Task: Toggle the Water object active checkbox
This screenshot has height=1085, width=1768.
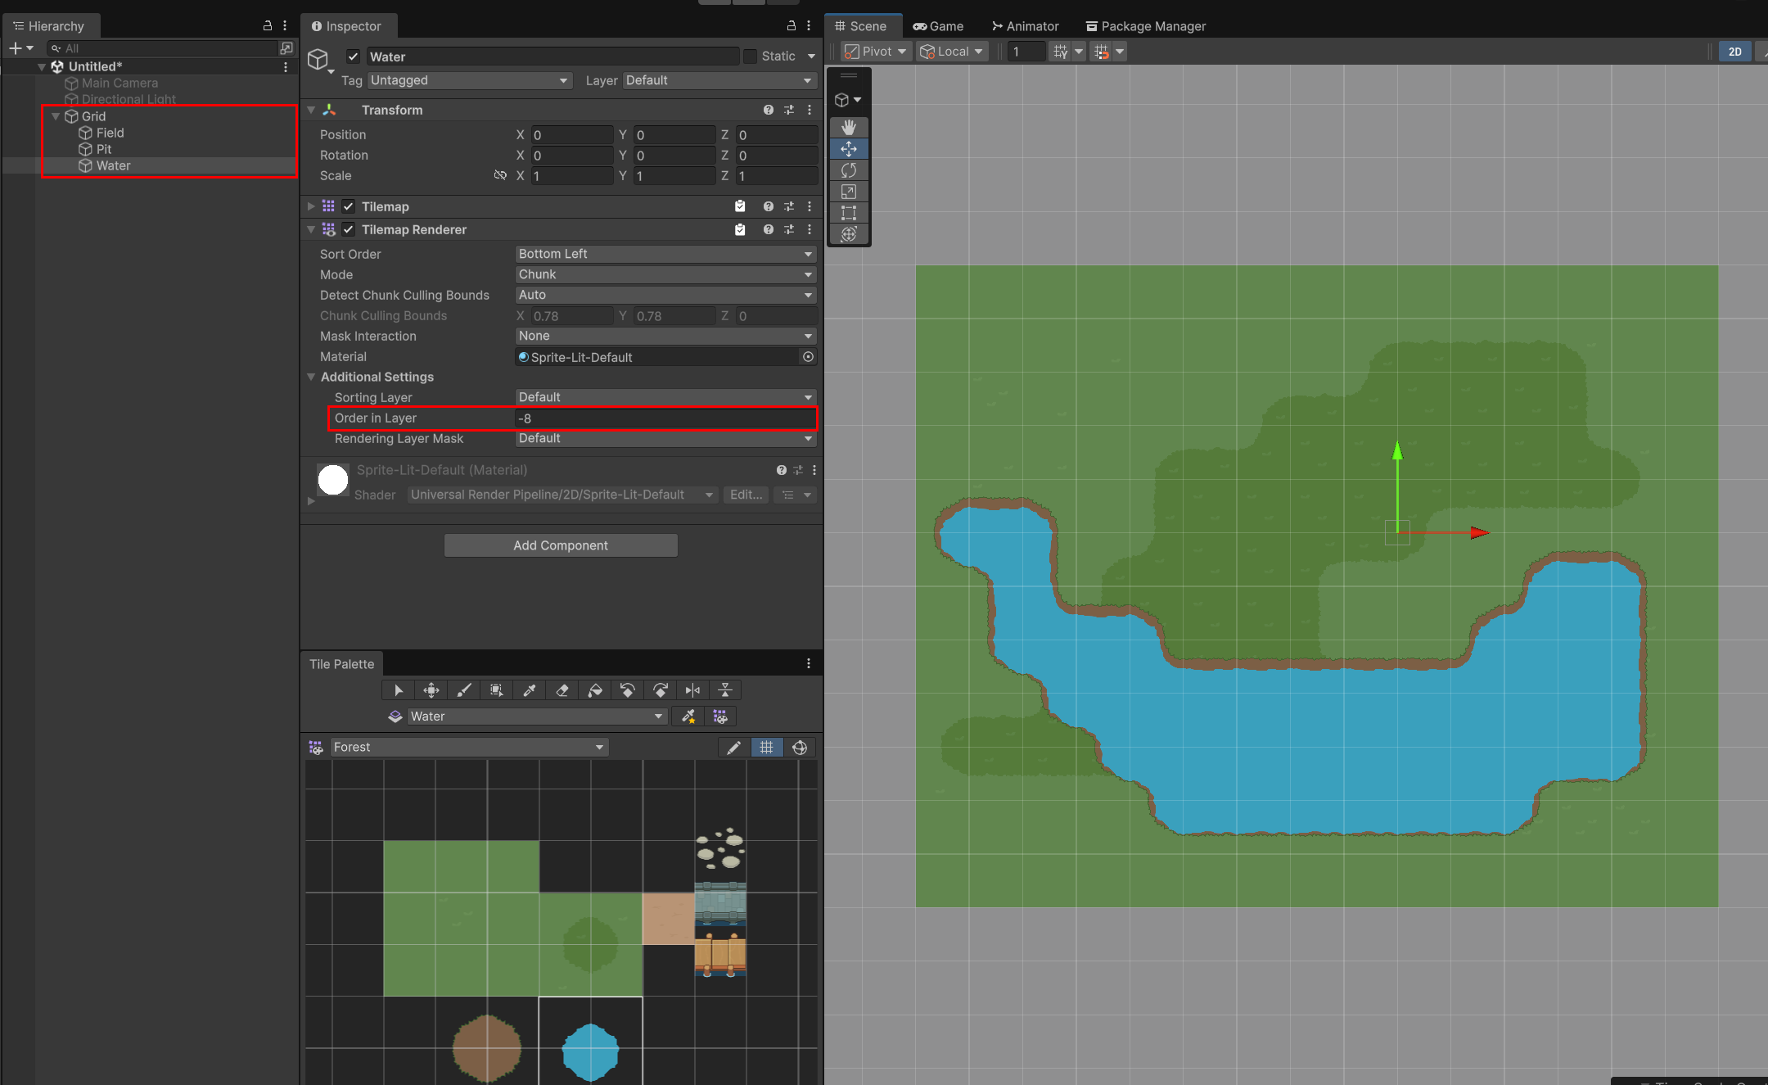Action: coord(354,57)
